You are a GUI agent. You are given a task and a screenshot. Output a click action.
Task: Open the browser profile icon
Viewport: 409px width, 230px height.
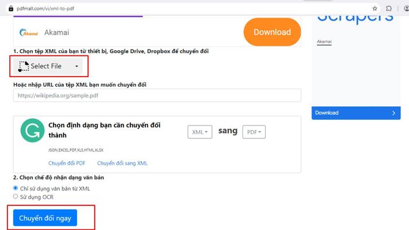(407, 9)
